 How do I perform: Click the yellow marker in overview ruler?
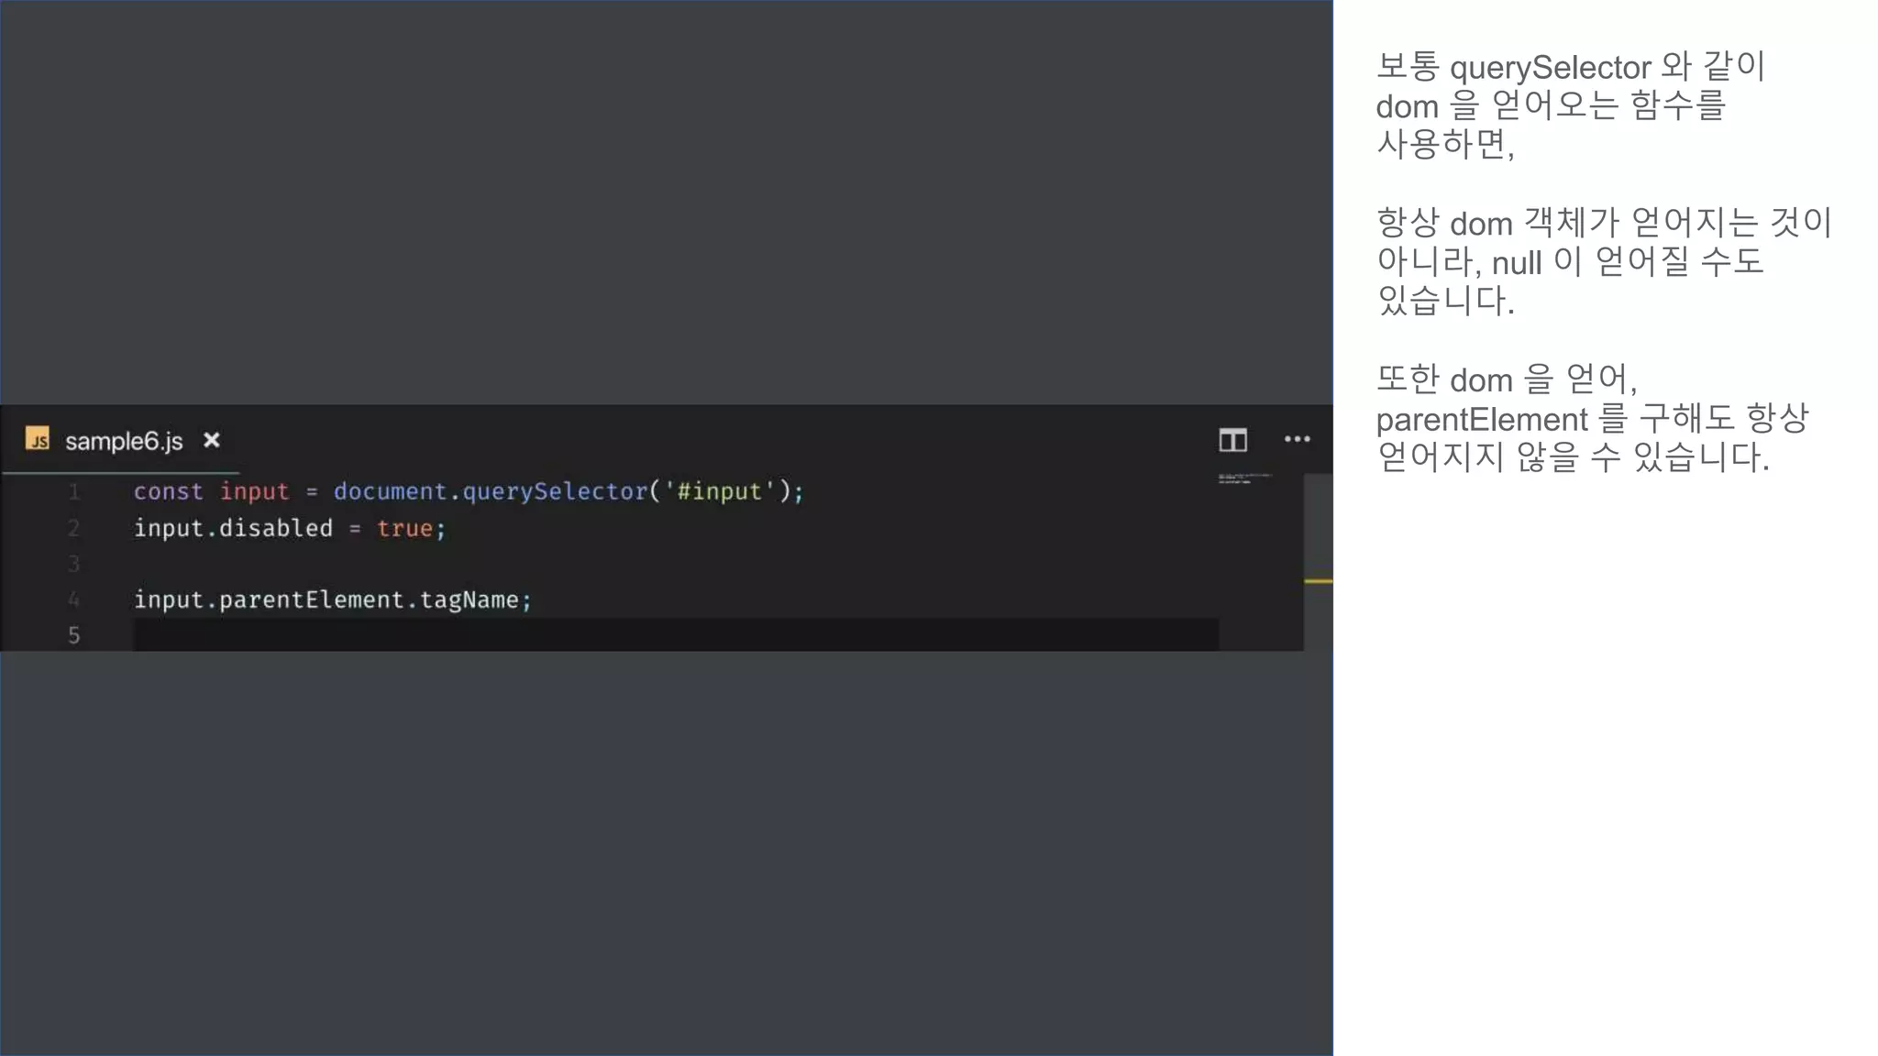coord(1319,581)
